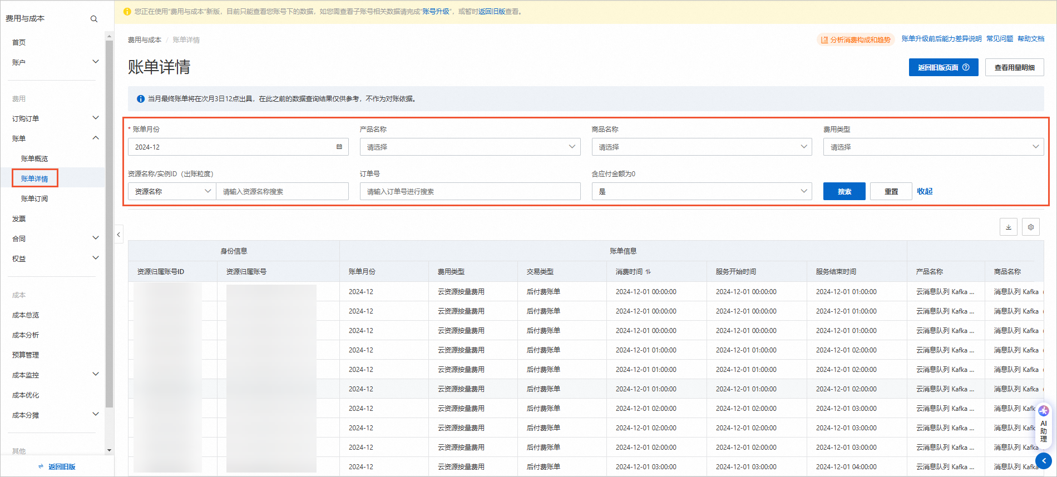Open 成本分析 in sidebar
This screenshot has width=1057, height=477.
[26, 335]
